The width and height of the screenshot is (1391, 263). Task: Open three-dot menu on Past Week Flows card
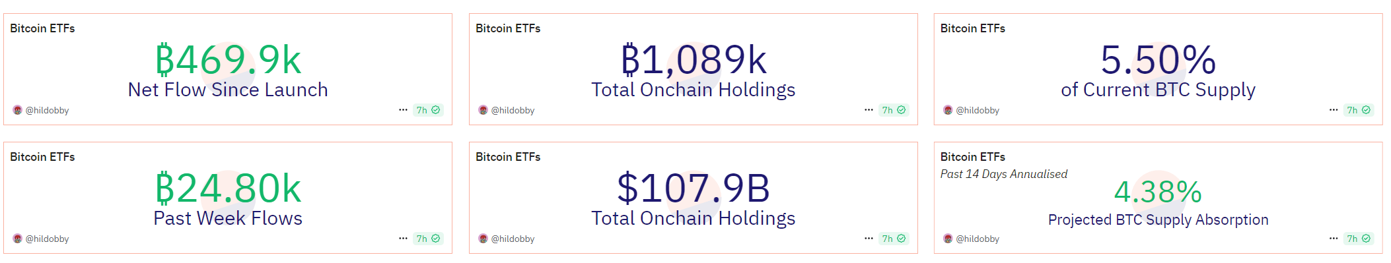[x=403, y=239]
